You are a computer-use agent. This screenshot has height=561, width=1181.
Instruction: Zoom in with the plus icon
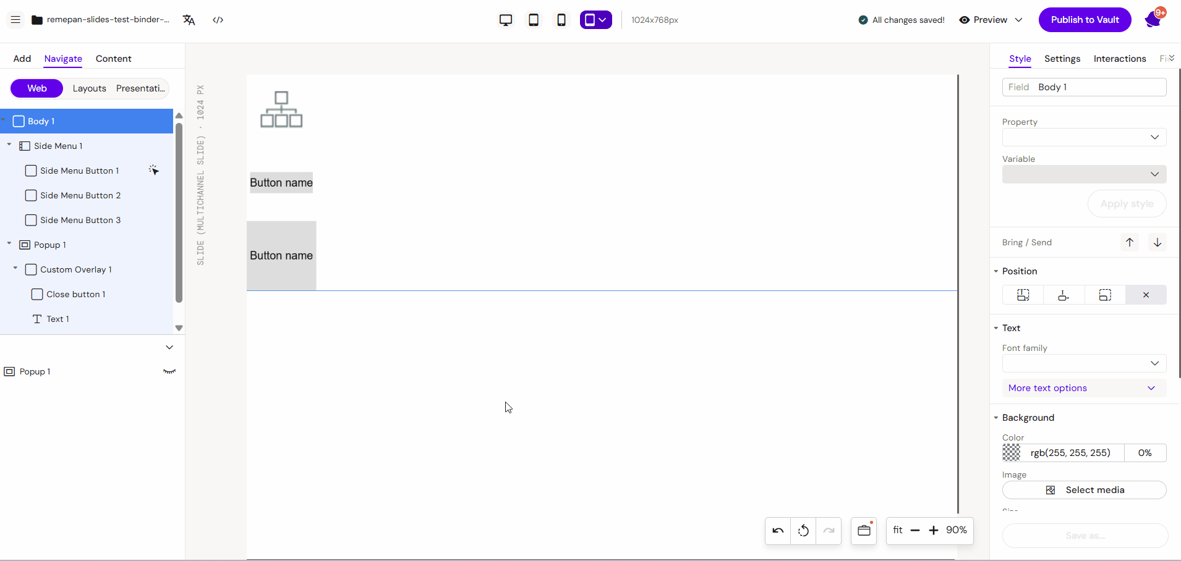[x=934, y=530]
